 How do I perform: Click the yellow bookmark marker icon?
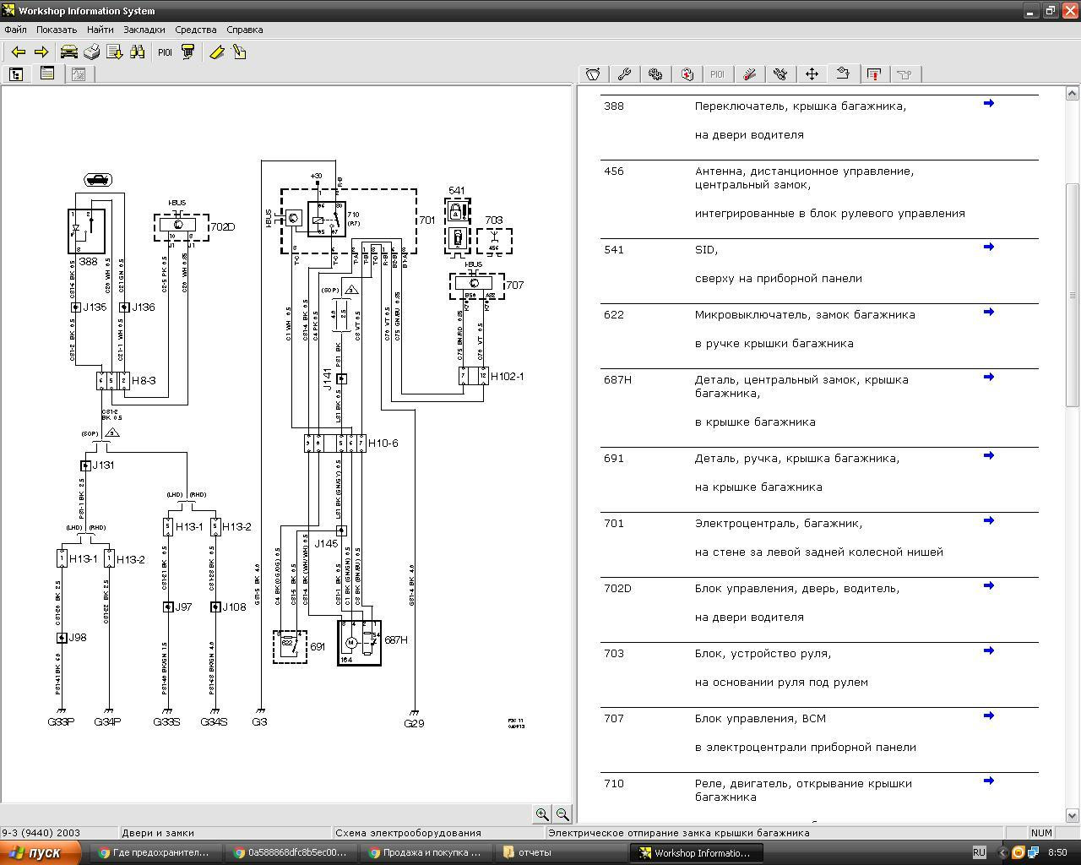(x=216, y=52)
